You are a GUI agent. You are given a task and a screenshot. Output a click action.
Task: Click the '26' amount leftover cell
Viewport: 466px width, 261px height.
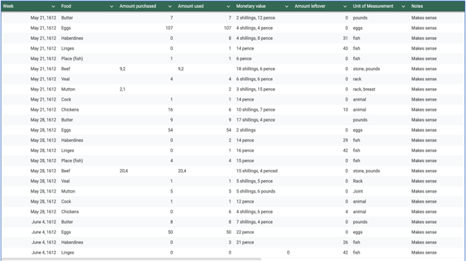coord(345,242)
